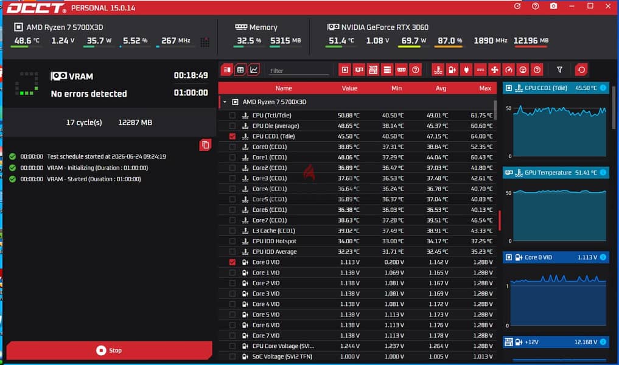This screenshot has height=365, width=619.
Task: Filter sensors by clock gauge icon
Action: (x=509, y=70)
